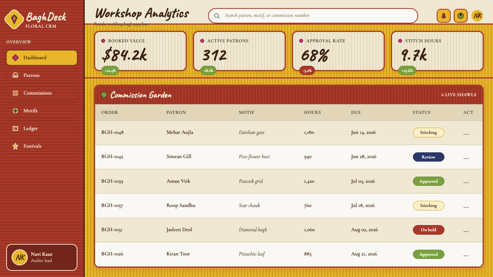Select patron name Simran Gill
The width and height of the screenshot is (493, 277).
179,157
